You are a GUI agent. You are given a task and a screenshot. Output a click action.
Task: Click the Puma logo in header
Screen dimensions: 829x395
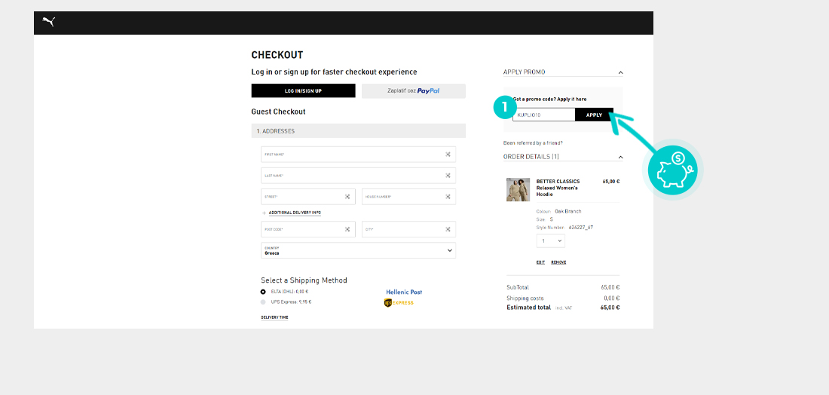pyautogui.click(x=49, y=22)
